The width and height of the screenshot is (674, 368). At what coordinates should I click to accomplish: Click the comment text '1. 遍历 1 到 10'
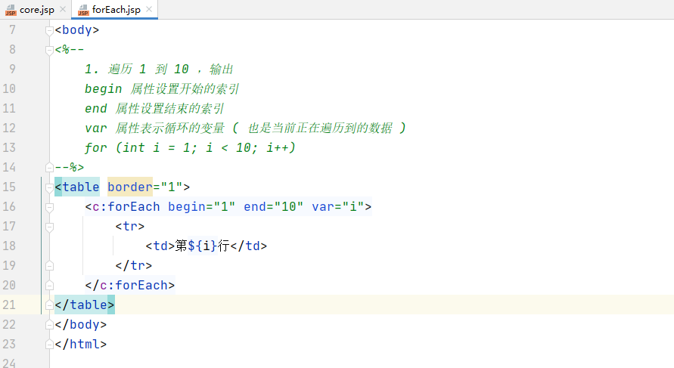(137, 69)
